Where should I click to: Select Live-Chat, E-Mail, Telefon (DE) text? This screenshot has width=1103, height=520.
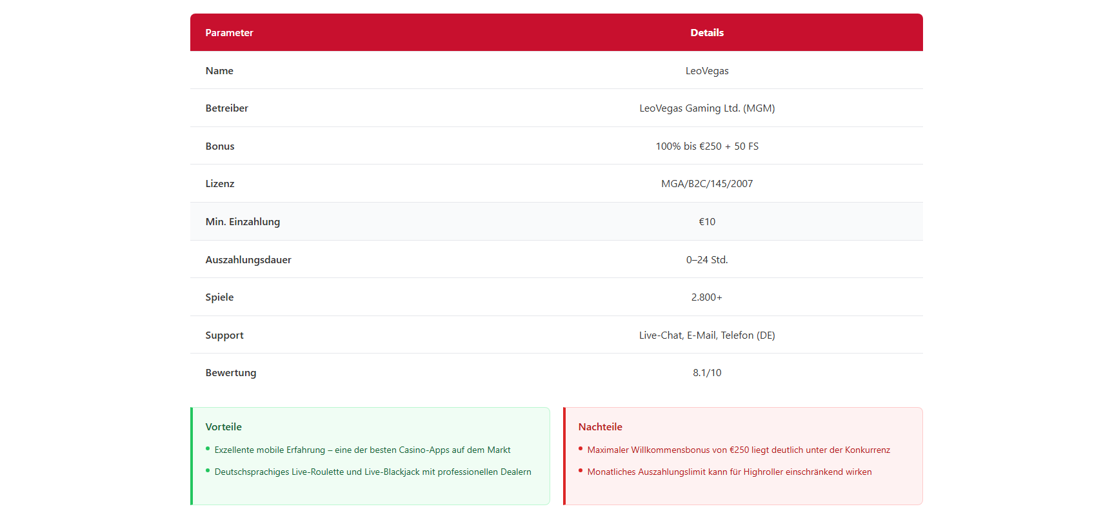pos(707,335)
